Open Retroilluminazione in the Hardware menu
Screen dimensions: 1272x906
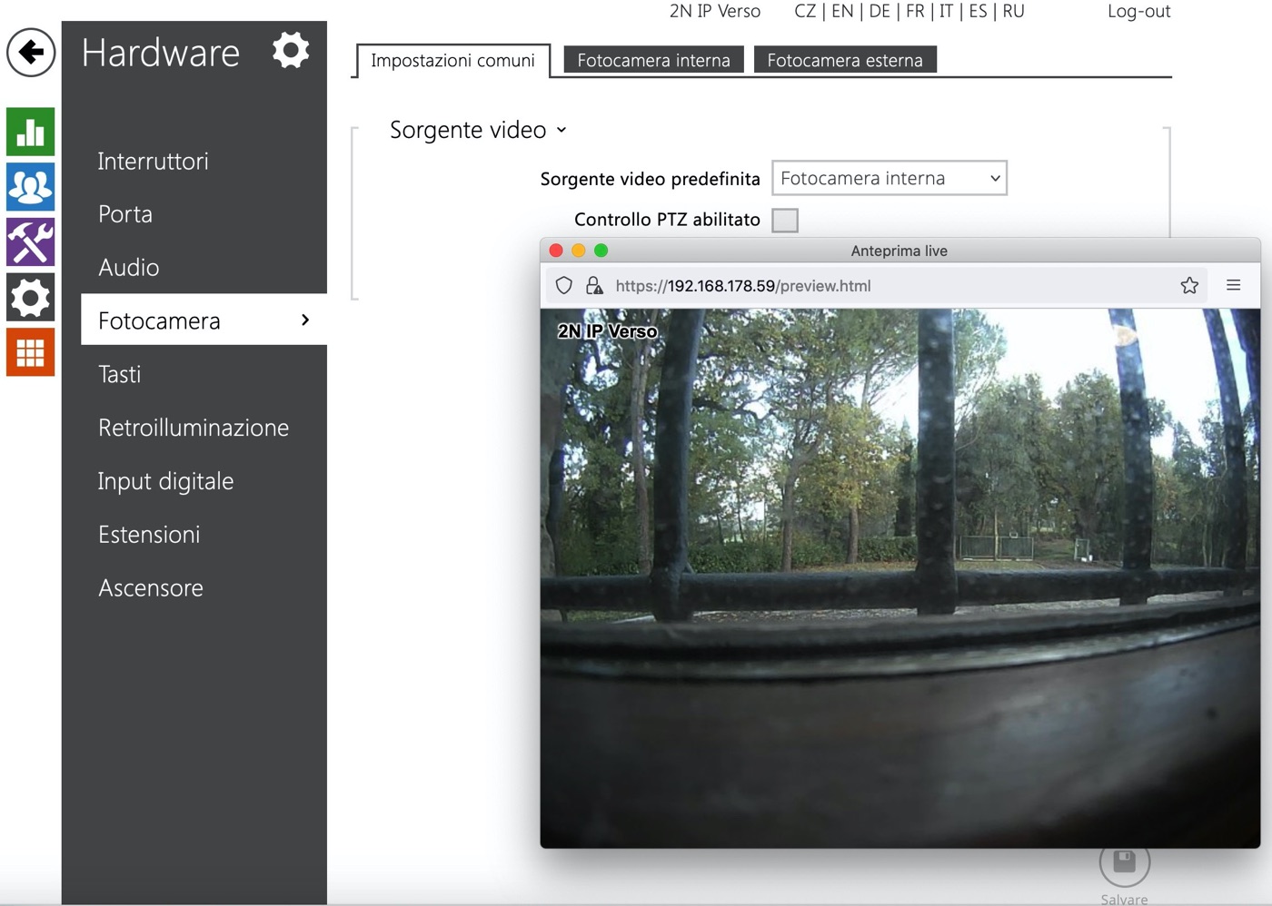point(194,428)
